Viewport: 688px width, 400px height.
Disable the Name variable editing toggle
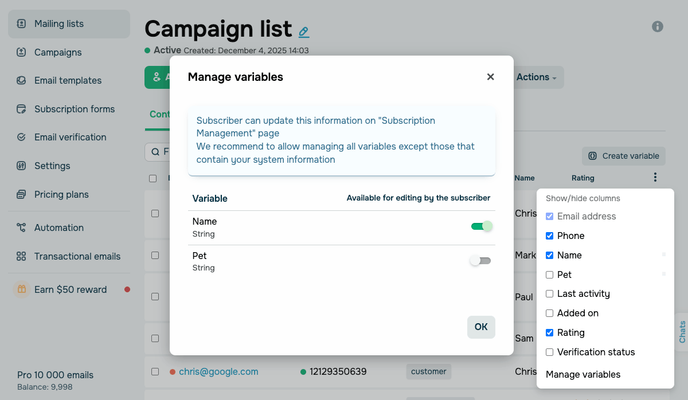482,226
